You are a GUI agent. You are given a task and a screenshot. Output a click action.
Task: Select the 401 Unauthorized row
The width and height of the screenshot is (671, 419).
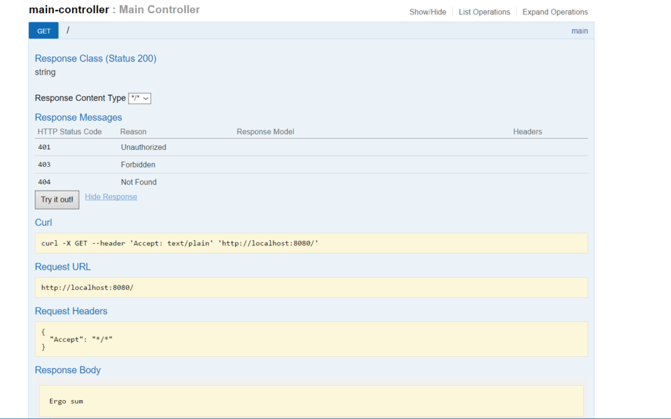(x=144, y=147)
